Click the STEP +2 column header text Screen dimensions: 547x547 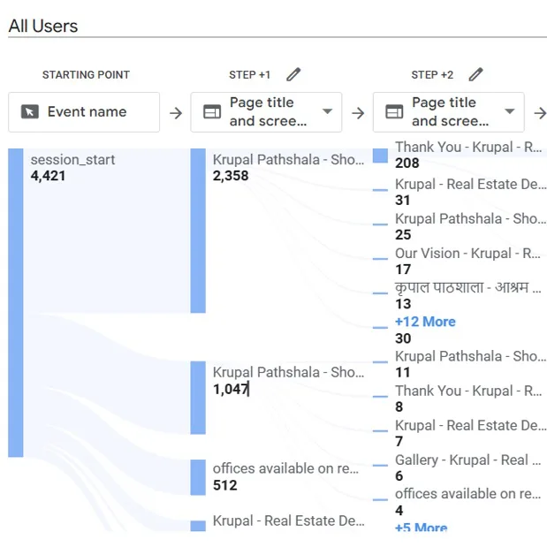pyautogui.click(x=432, y=74)
